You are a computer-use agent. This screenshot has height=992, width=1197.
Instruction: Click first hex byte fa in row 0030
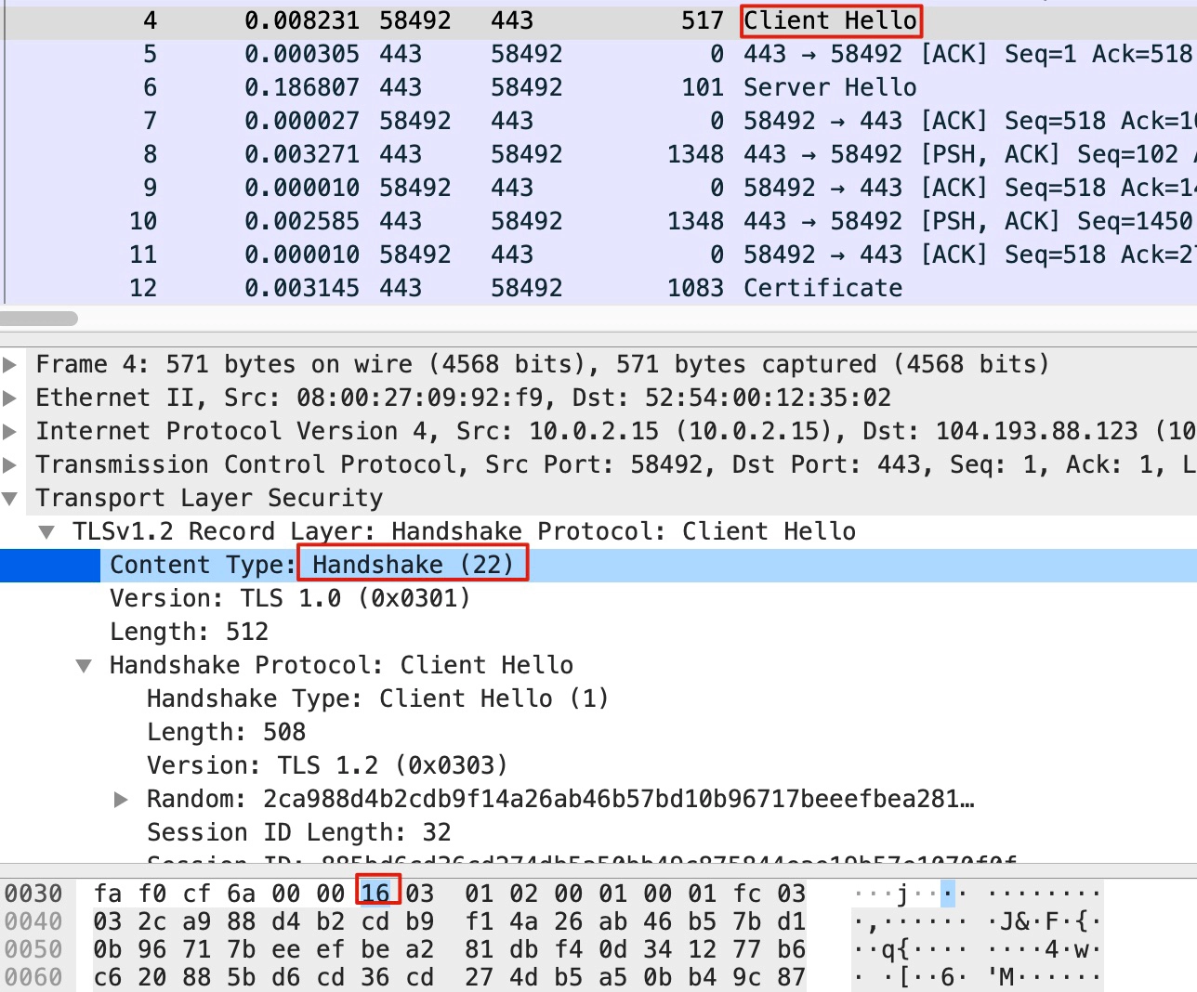pos(108,894)
